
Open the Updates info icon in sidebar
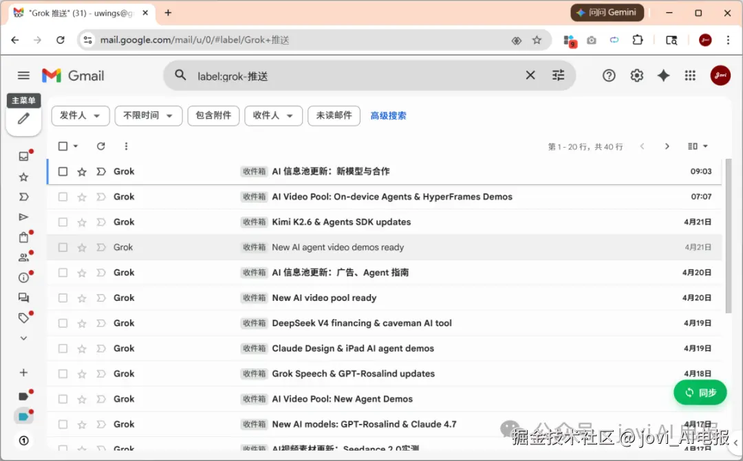[x=23, y=278]
